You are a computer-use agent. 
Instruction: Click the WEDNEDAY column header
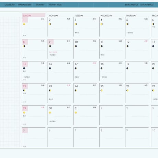[x=106, y=15]
